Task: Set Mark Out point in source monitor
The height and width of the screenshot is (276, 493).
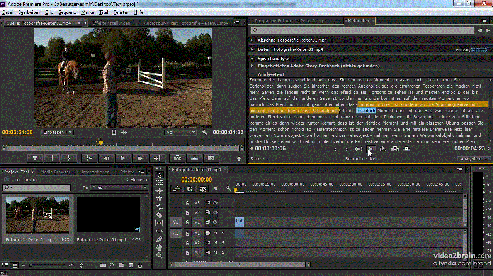Action: pos(69,158)
